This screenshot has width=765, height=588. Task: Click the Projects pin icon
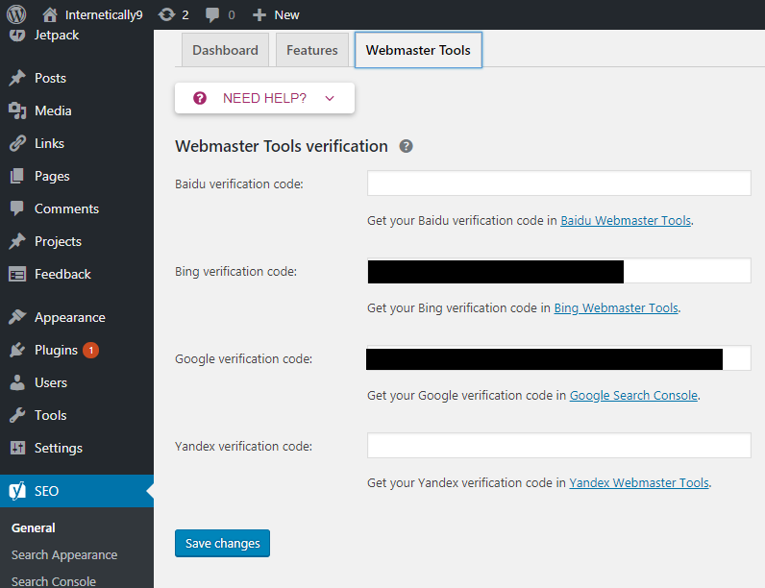coord(17,241)
